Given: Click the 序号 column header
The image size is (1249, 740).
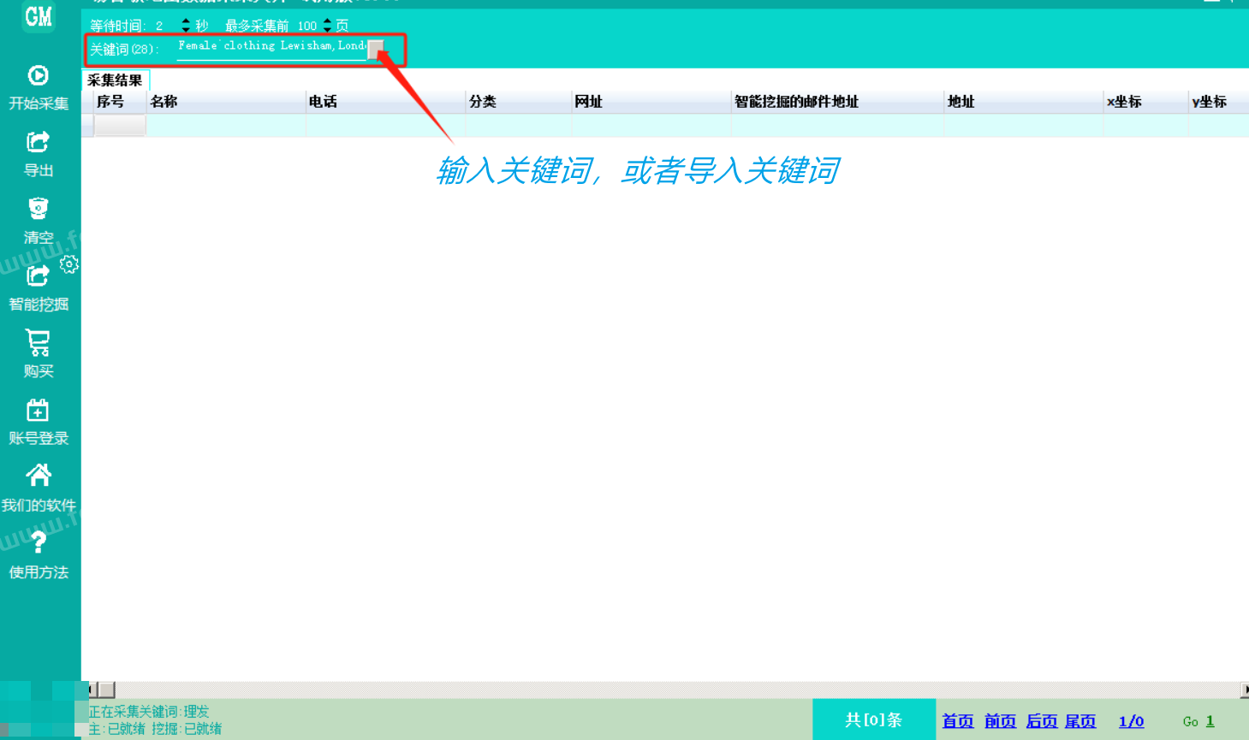Looking at the screenshot, I should (119, 102).
